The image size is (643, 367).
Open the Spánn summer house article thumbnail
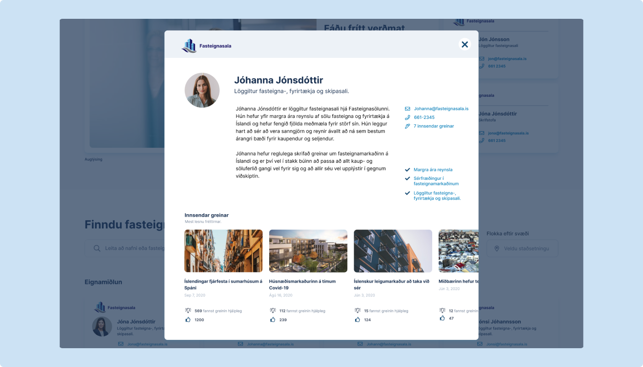point(224,251)
